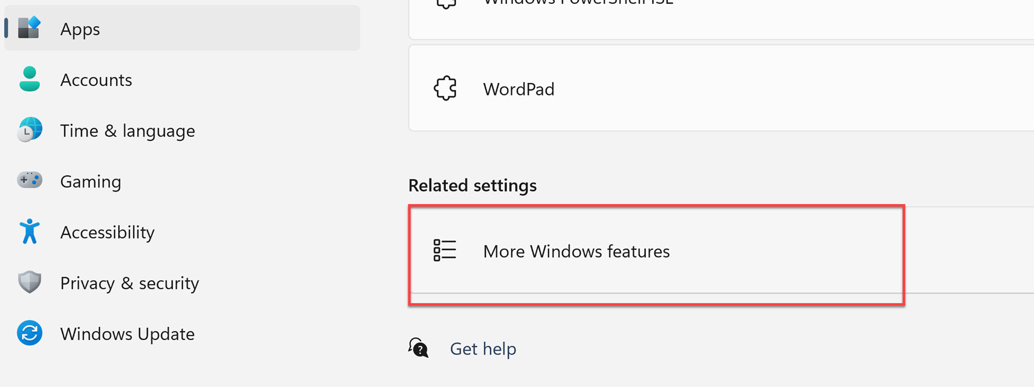The height and width of the screenshot is (387, 1034).
Task: Click the Get help chat bubble icon
Action: 419,348
